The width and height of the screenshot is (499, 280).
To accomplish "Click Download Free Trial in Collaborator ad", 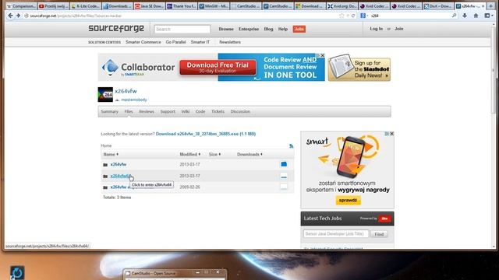I will coord(218,68).
